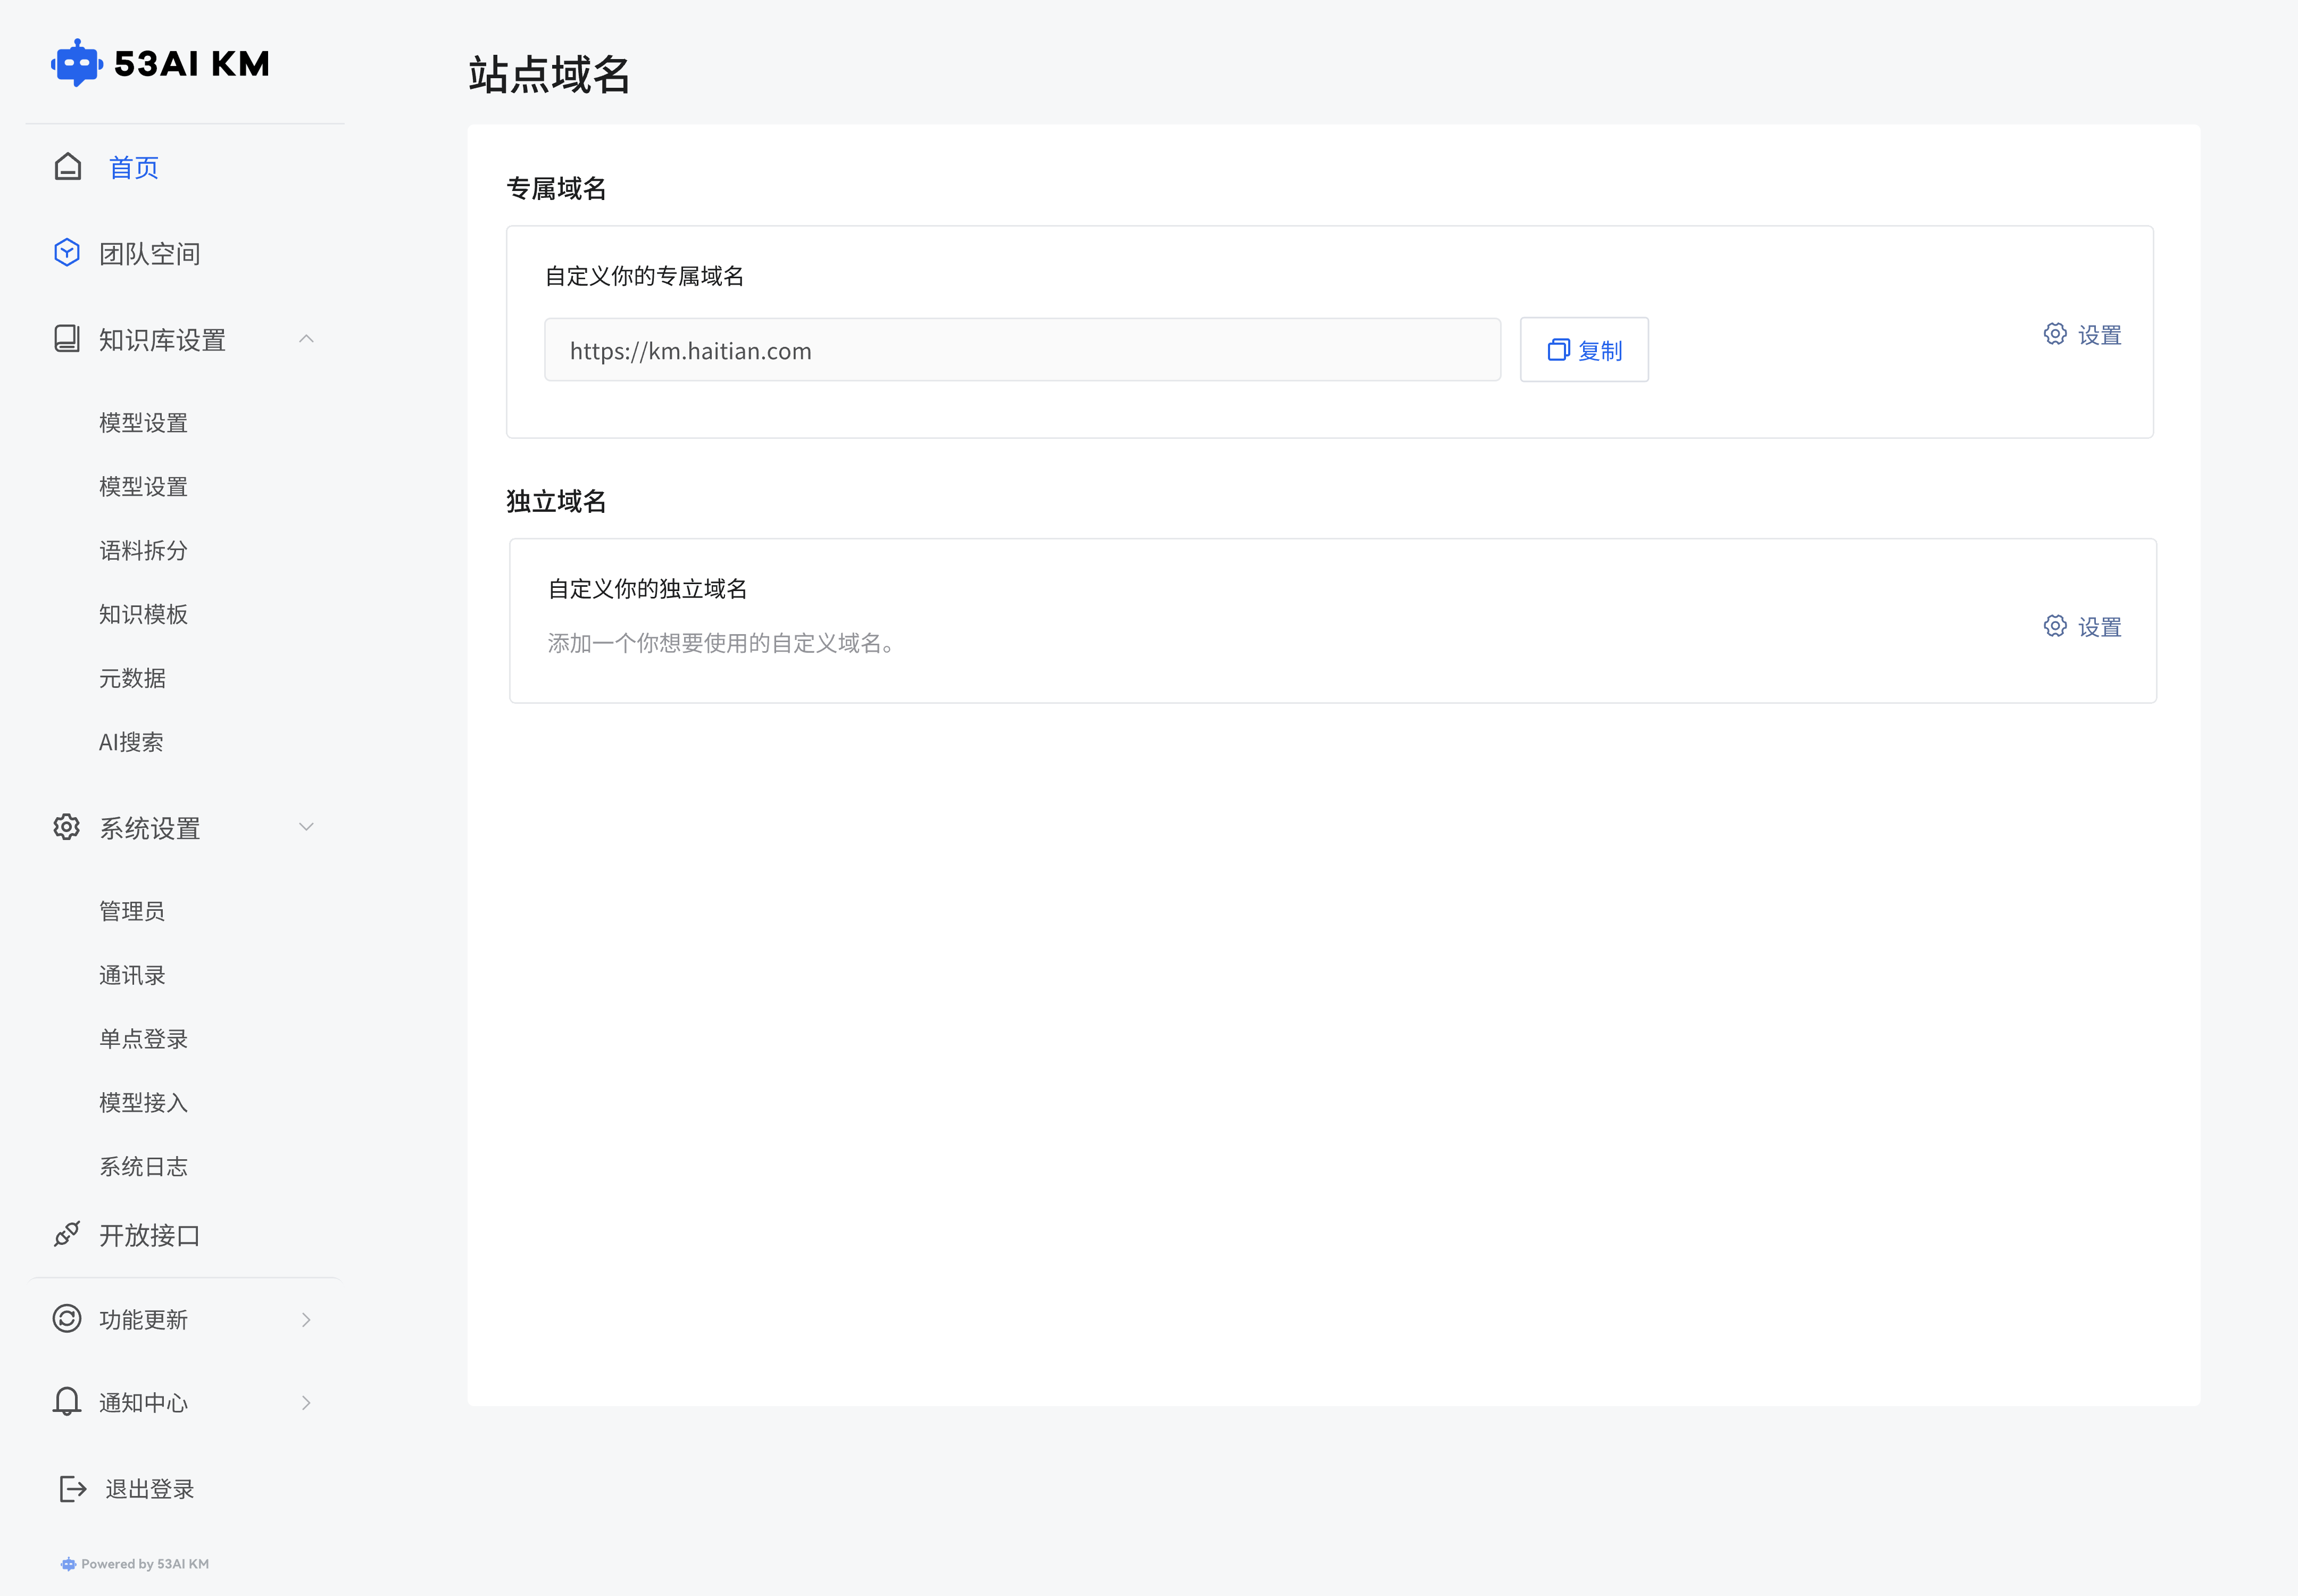
Task: Click the 退出登录 logout icon
Action: (x=72, y=1488)
